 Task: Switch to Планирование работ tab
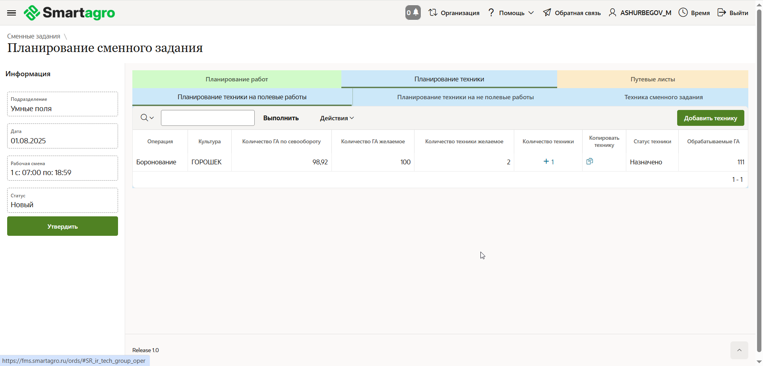tap(236, 79)
